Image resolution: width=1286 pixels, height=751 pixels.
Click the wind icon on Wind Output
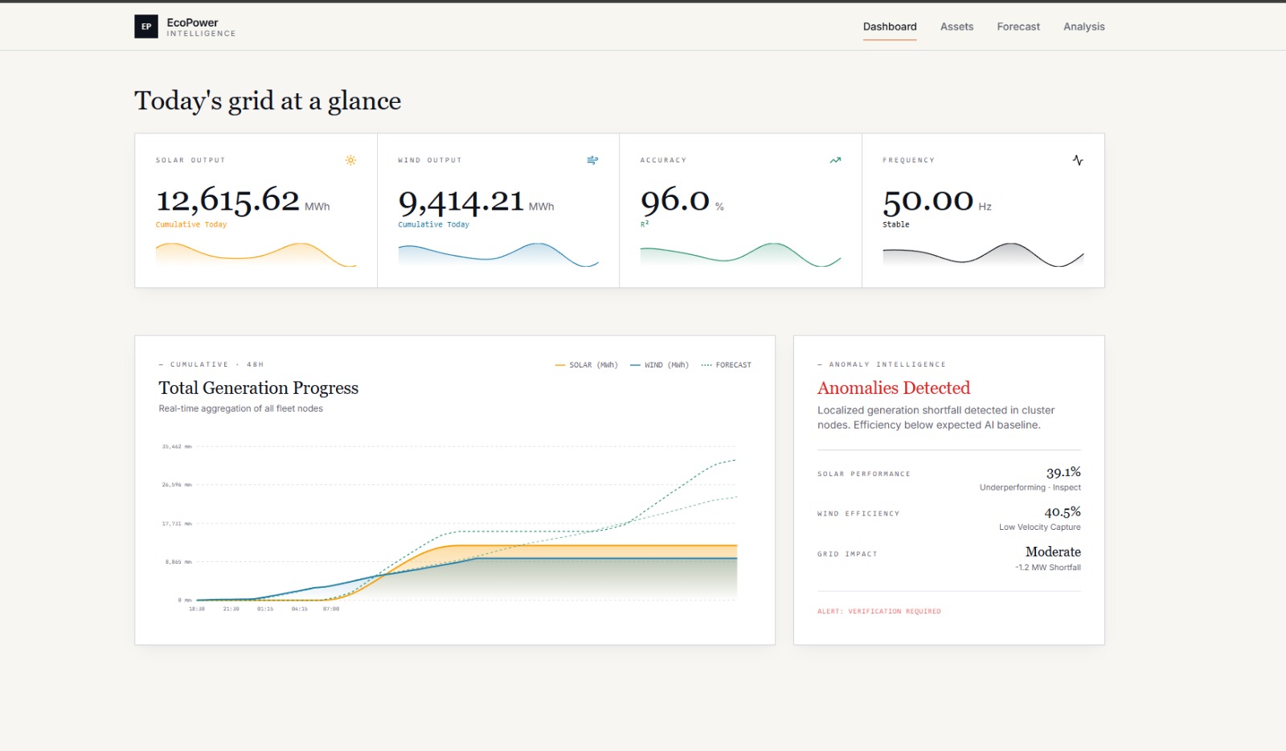592,160
